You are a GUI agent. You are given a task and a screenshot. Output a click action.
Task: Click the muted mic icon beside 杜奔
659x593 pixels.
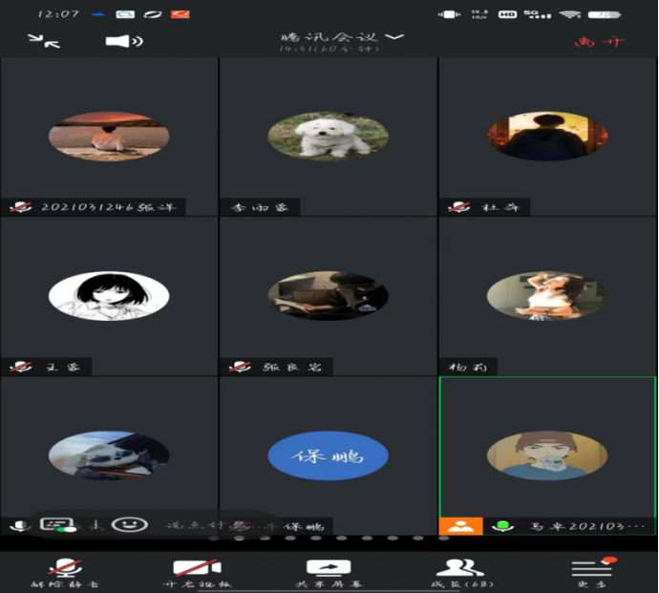(460, 207)
